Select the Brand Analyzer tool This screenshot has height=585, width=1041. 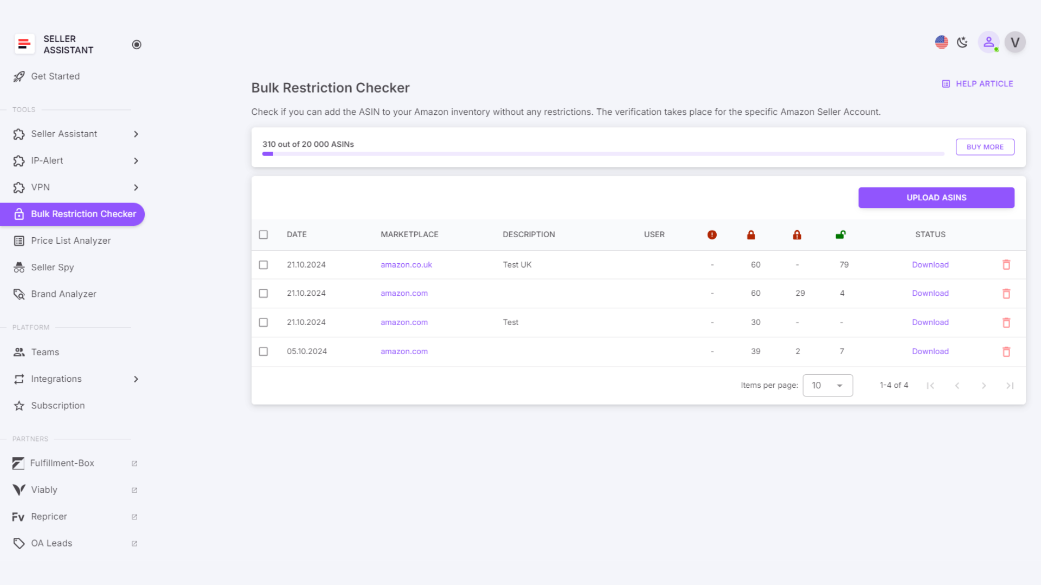[63, 294]
